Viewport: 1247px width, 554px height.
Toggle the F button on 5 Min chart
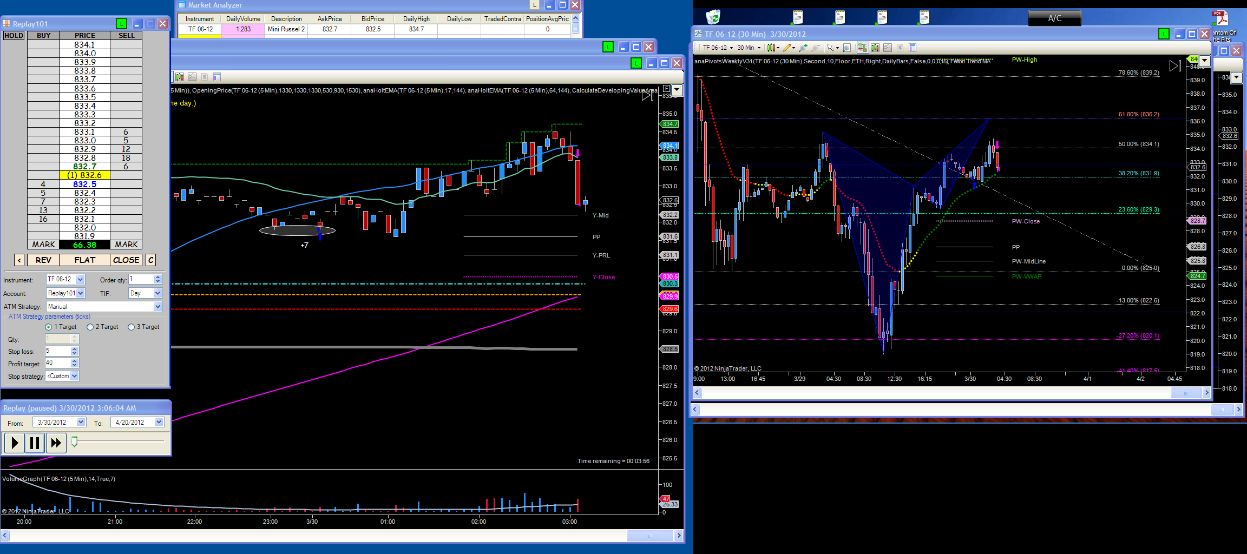tap(666, 89)
